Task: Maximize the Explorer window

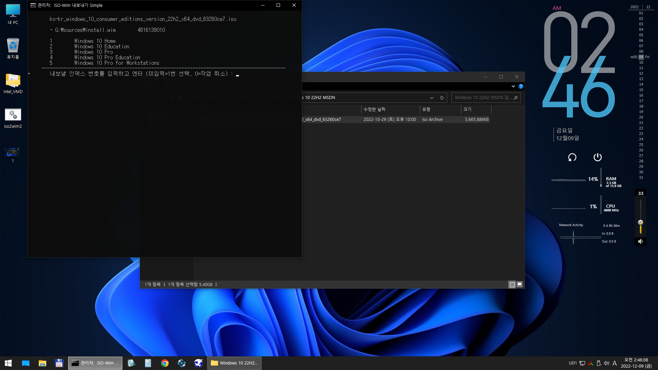Action: click(x=501, y=77)
